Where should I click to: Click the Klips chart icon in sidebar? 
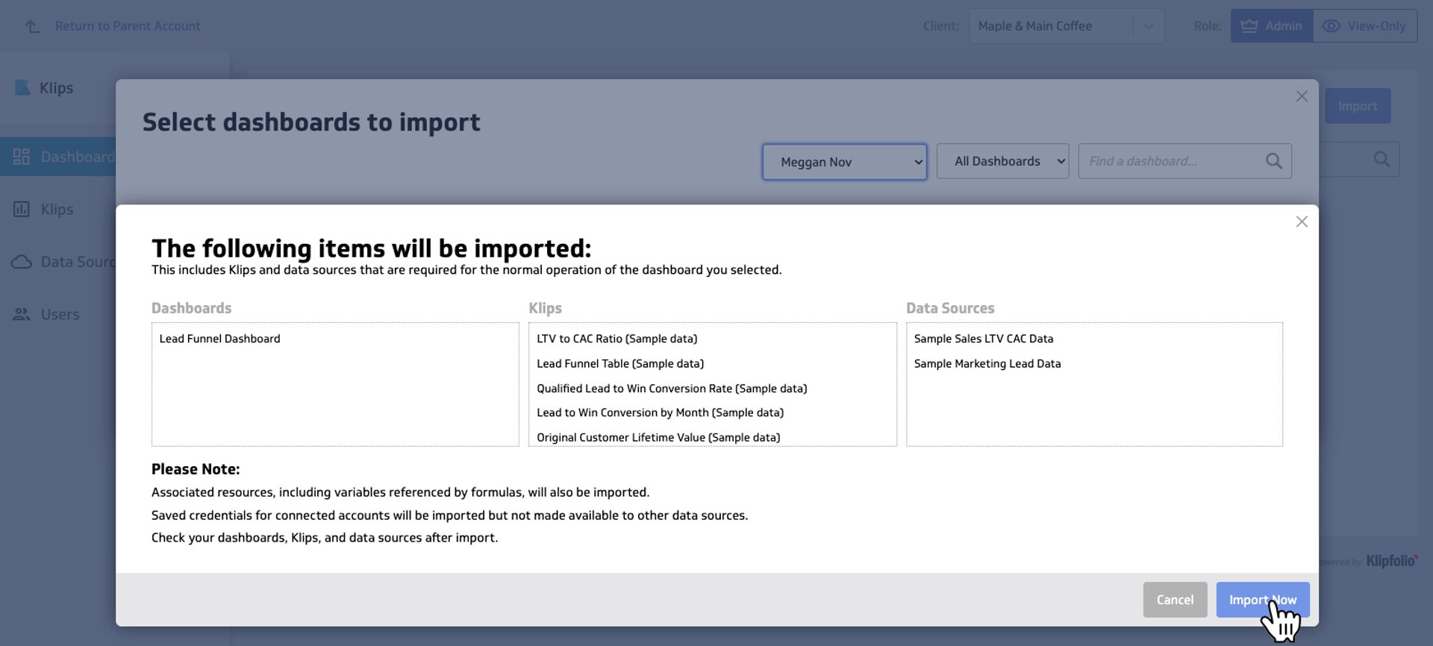click(22, 209)
